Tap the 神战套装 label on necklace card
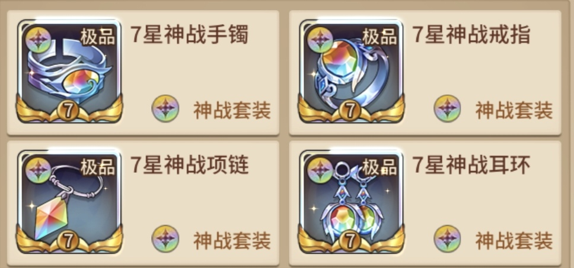This screenshot has width=574, height=268. click(232, 241)
